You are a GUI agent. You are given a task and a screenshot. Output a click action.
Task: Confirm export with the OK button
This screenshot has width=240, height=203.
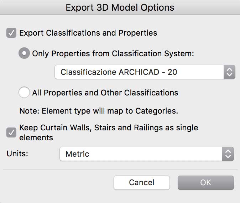[205, 183]
